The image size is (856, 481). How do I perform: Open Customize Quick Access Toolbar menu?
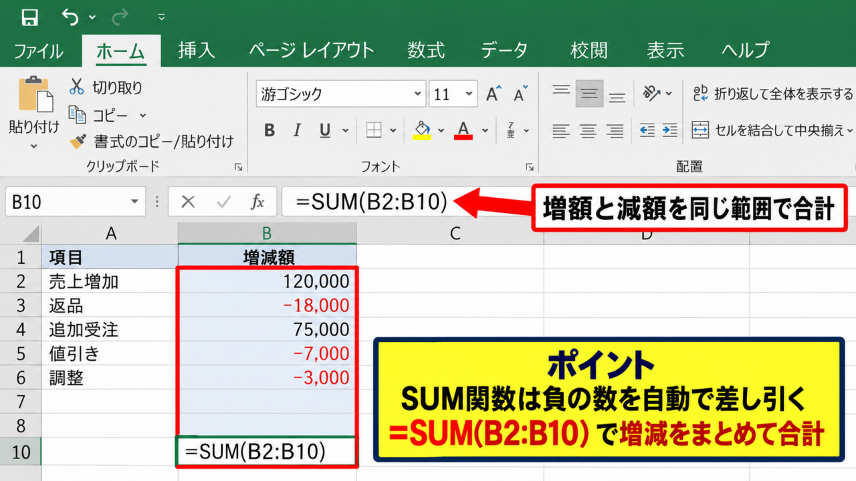pos(161,17)
